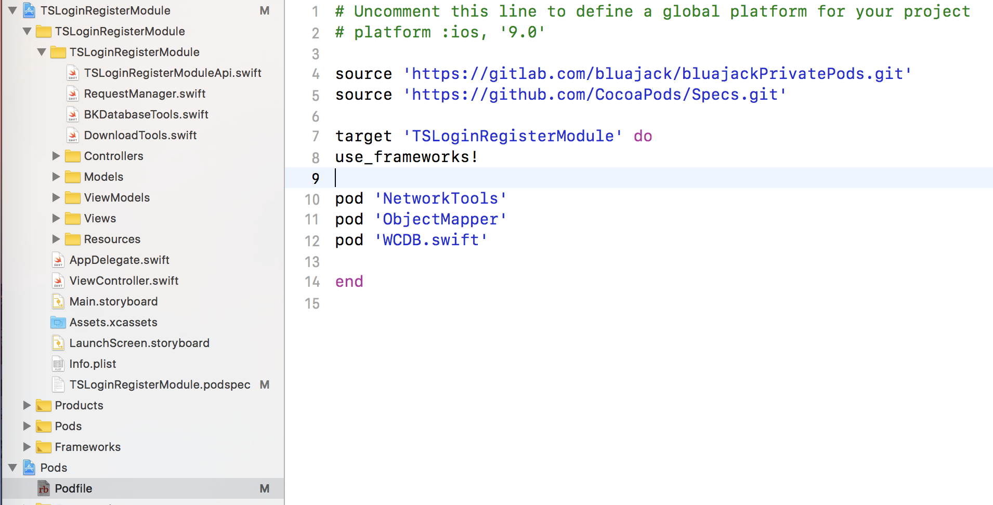Viewport: 993px width, 505px height.
Task: Expand the Products group
Action: click(x=27, y=405)
